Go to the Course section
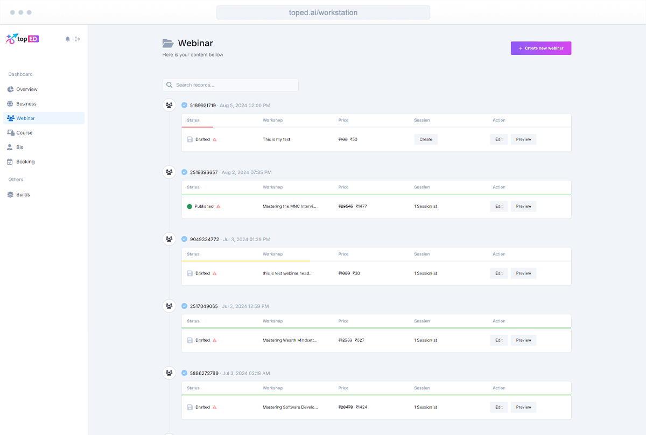This screenshot has width=646, height=435. tap(24, 132)
